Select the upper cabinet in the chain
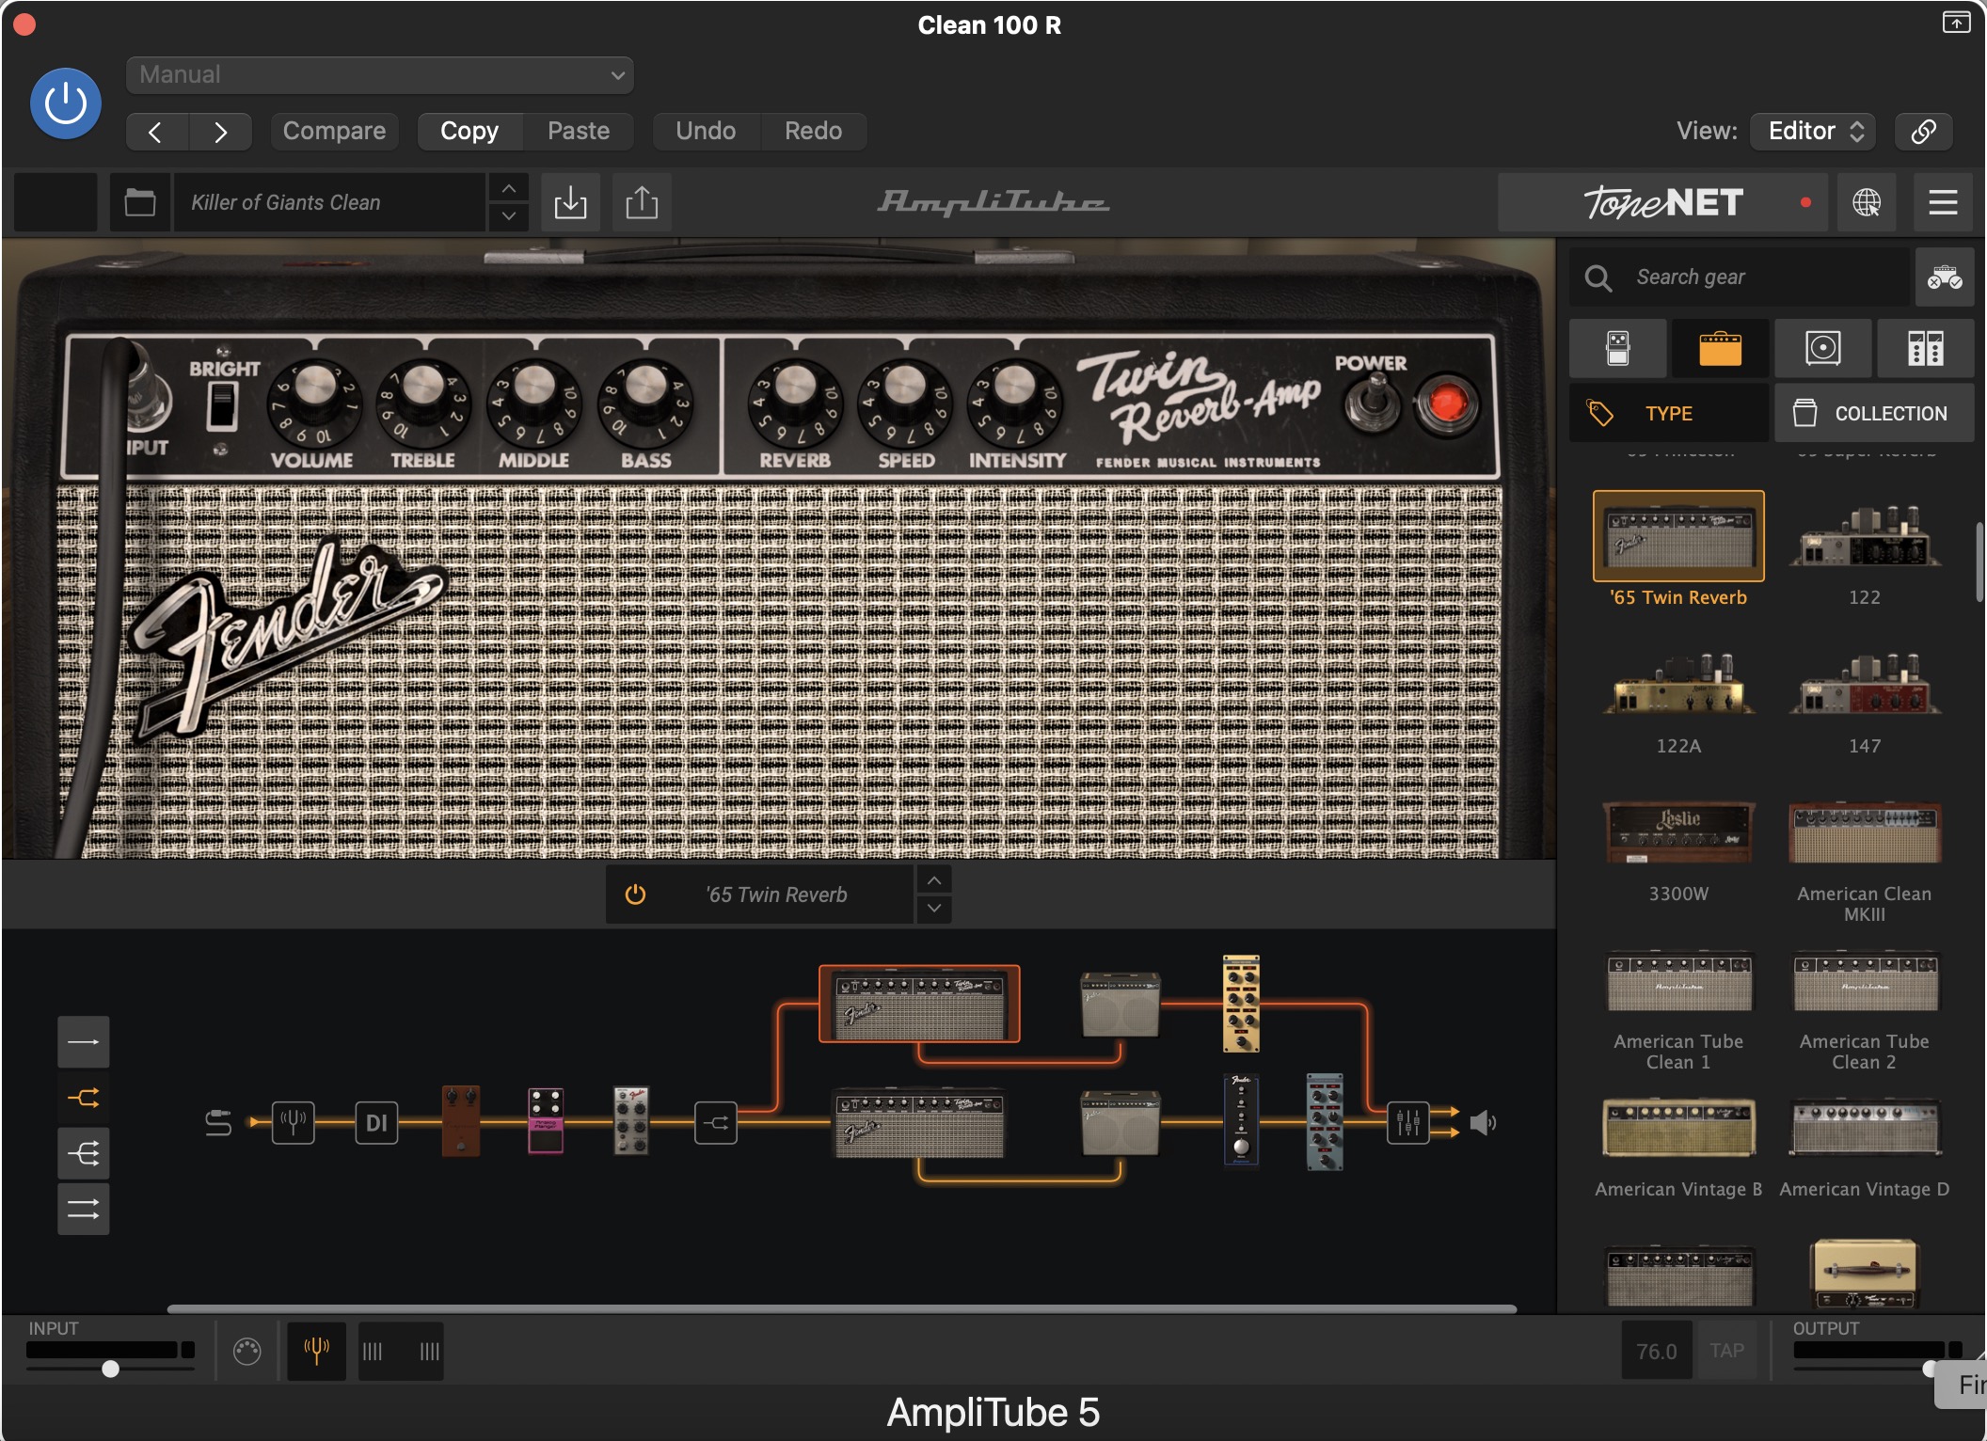Image resolution: width=1987 pixels, height=1441 pixels. coord(1120,1005)
